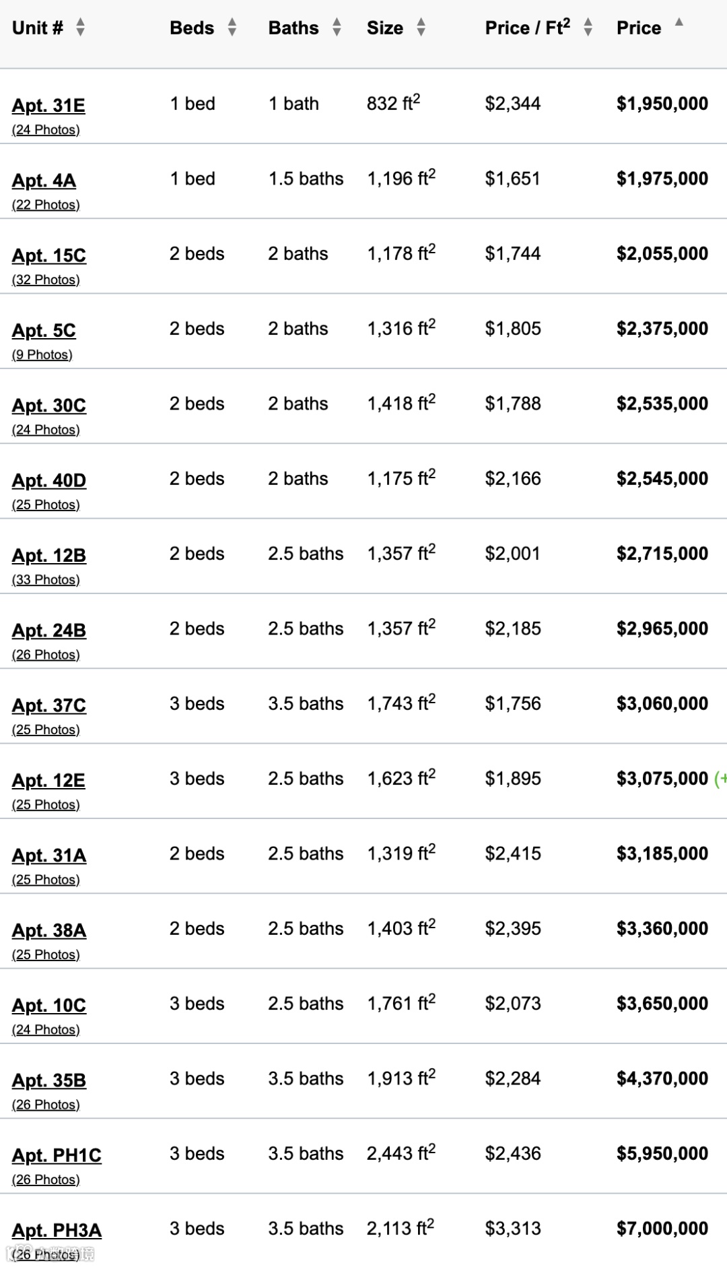View the 24 Photos of Apt. 10C
The image size is (727, 1267).
point(46,1030)
